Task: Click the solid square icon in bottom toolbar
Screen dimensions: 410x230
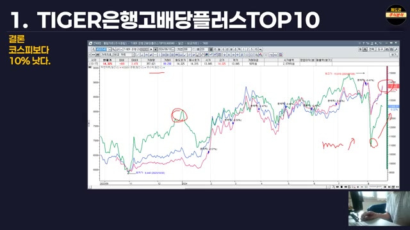Action: click(x=341, y=187)
